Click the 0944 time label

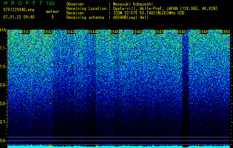click(x=92, y=32)
